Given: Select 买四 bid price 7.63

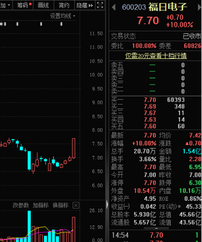Looking at the screenshot, I should [150, 120].
